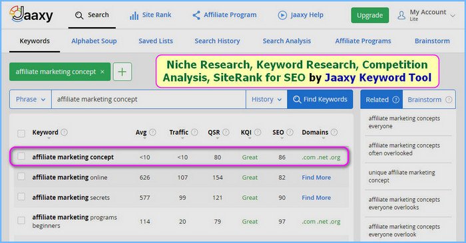Remove the affiliate marketing concept search tag
The width and height of the screenshot is (466, 243).
(x=103, y=72)
